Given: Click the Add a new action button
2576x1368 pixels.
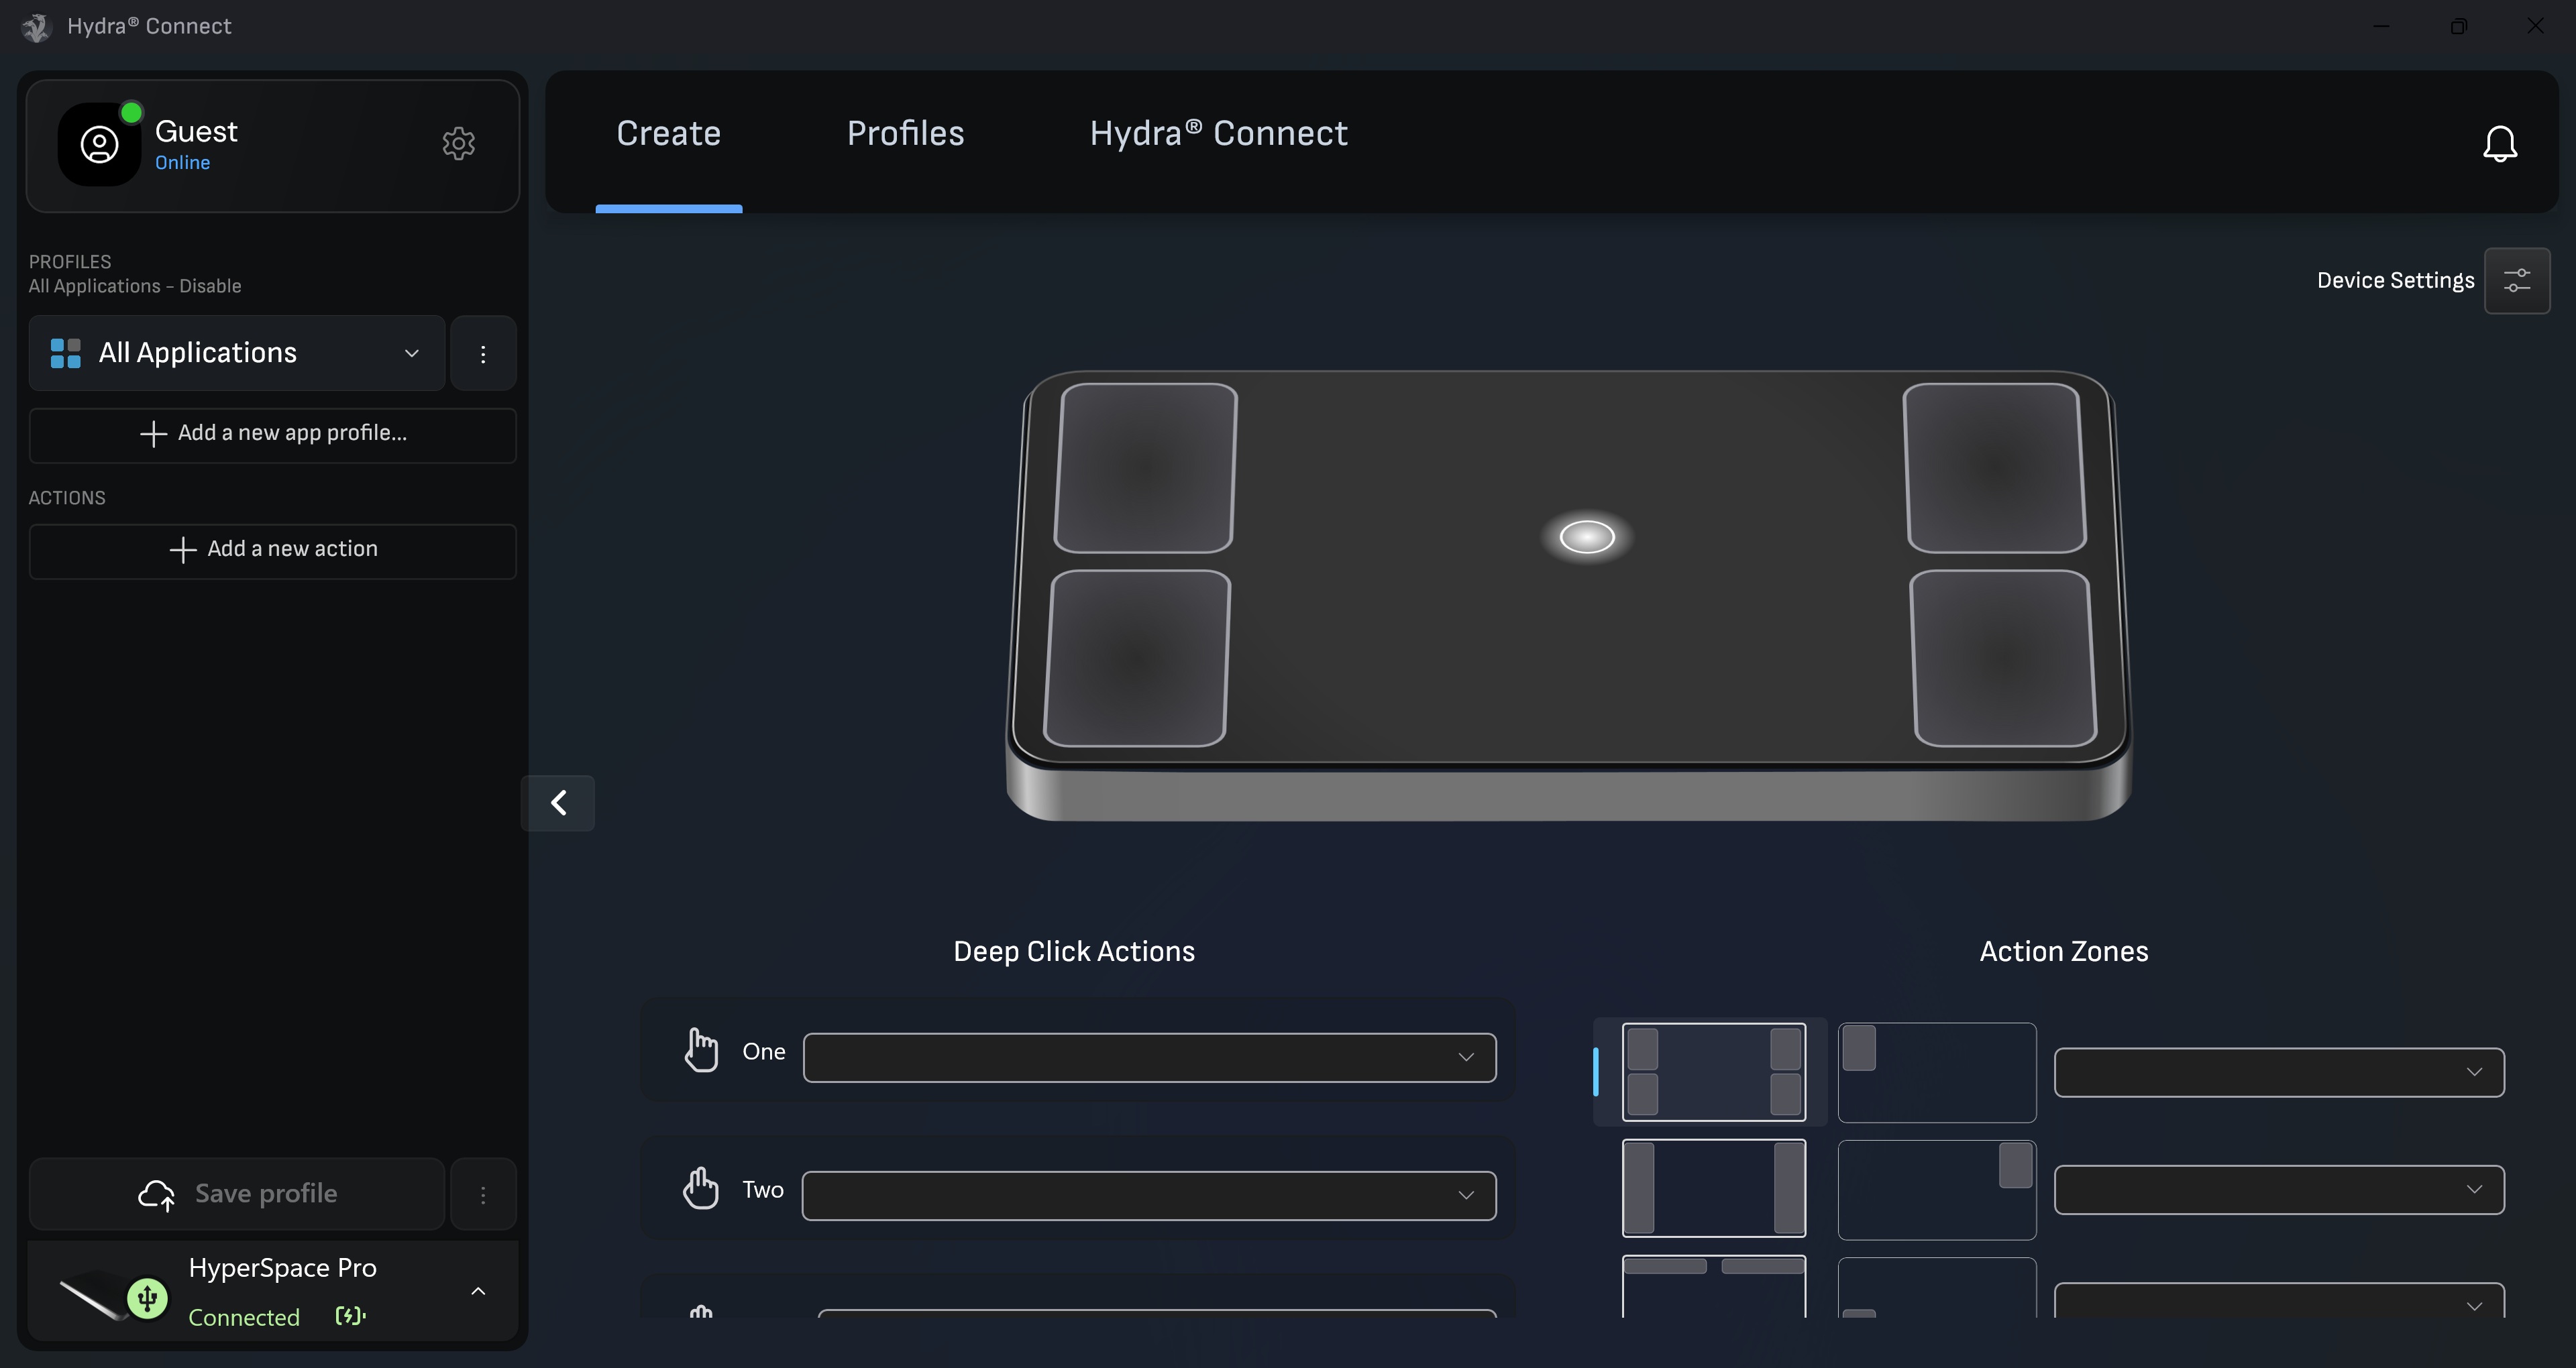Looking at the screenshot, I should [271, 549].
